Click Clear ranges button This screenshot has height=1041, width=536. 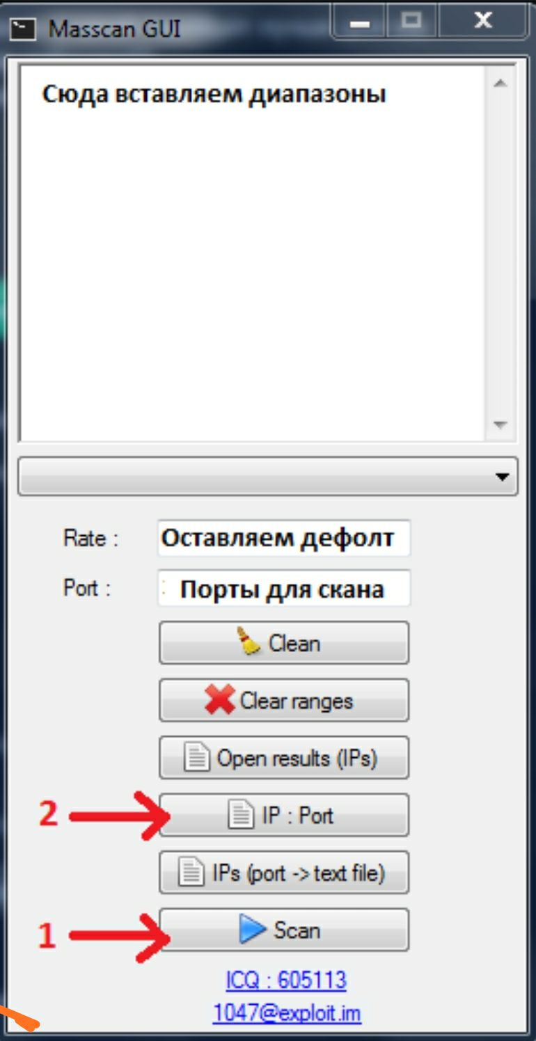pyautogui.click(x=284, y=700)
